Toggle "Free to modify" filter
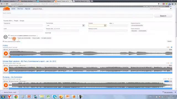Image resolution: width=177 pixels, height=99 pixels. [x=36, y=38]
